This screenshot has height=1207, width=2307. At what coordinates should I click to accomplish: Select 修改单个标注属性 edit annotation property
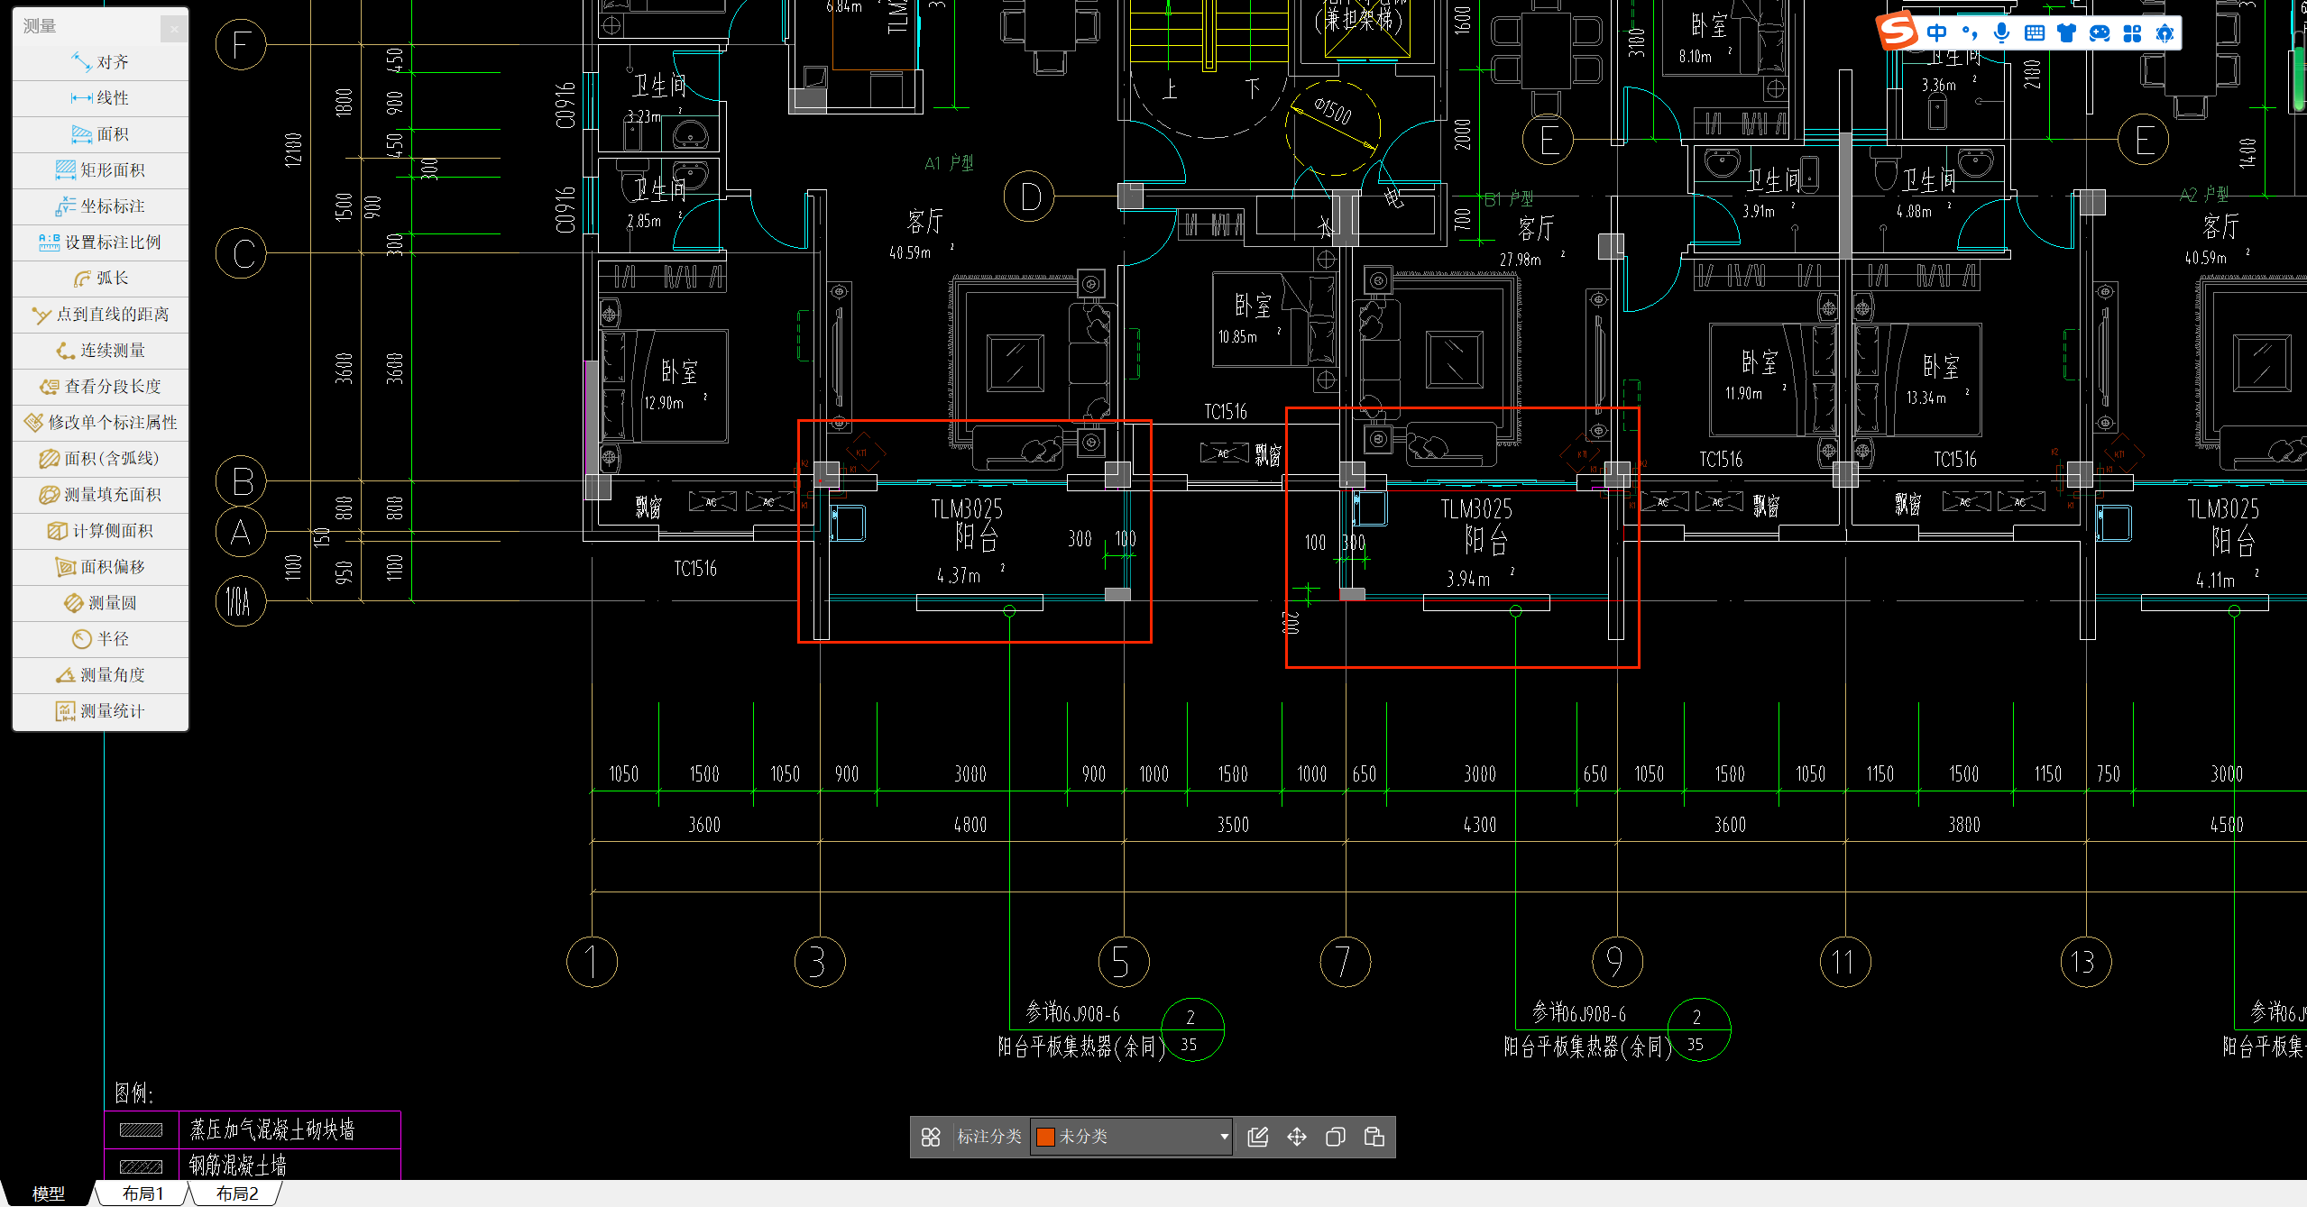pos(100,423)
